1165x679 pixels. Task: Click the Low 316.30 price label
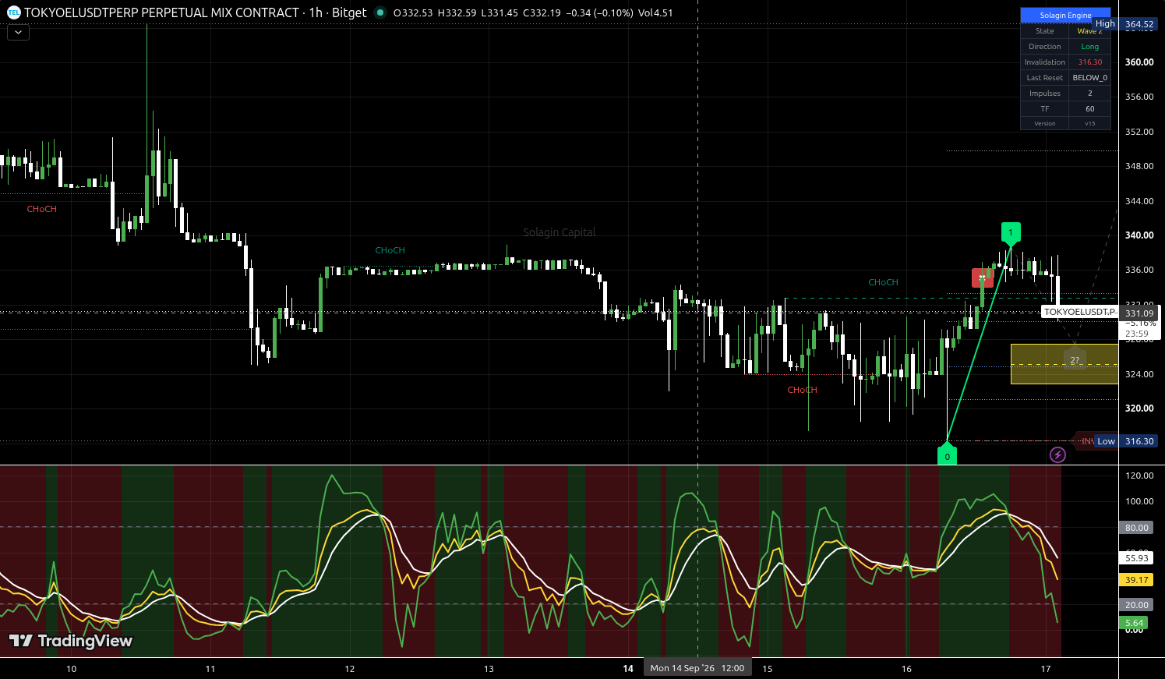click(1125, 441)
